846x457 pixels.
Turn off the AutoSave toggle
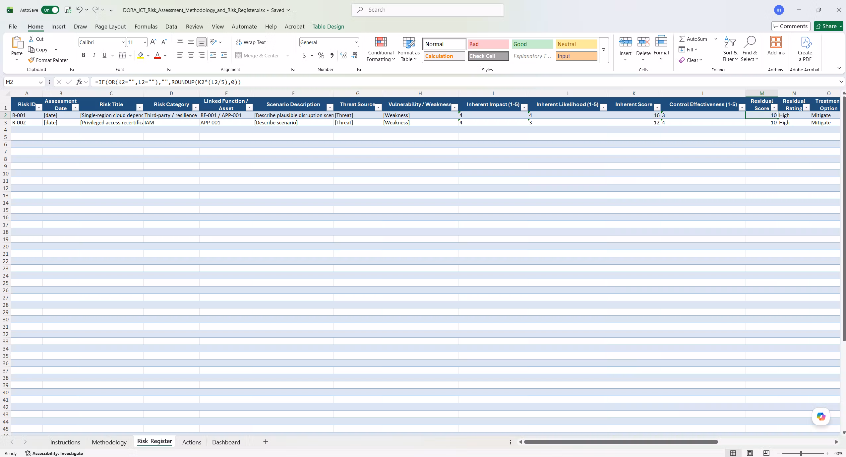[50, 10]
